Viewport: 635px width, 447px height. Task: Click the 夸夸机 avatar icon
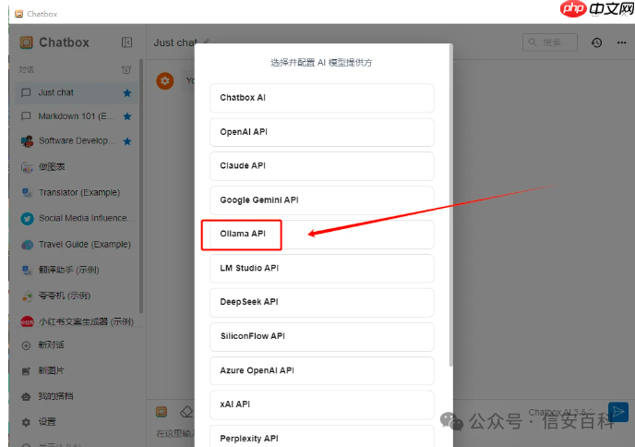(27, 296)
